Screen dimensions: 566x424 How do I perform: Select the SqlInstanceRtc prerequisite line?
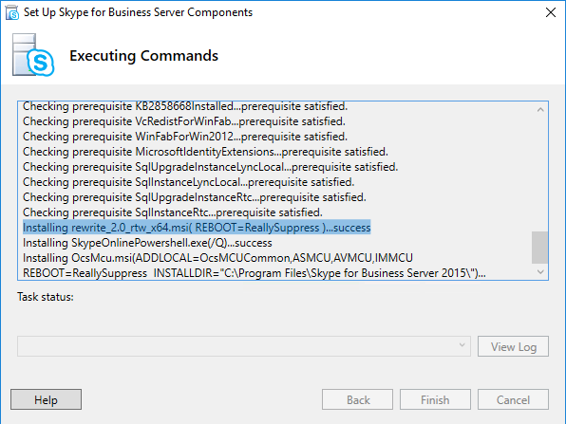coord(173,212)
